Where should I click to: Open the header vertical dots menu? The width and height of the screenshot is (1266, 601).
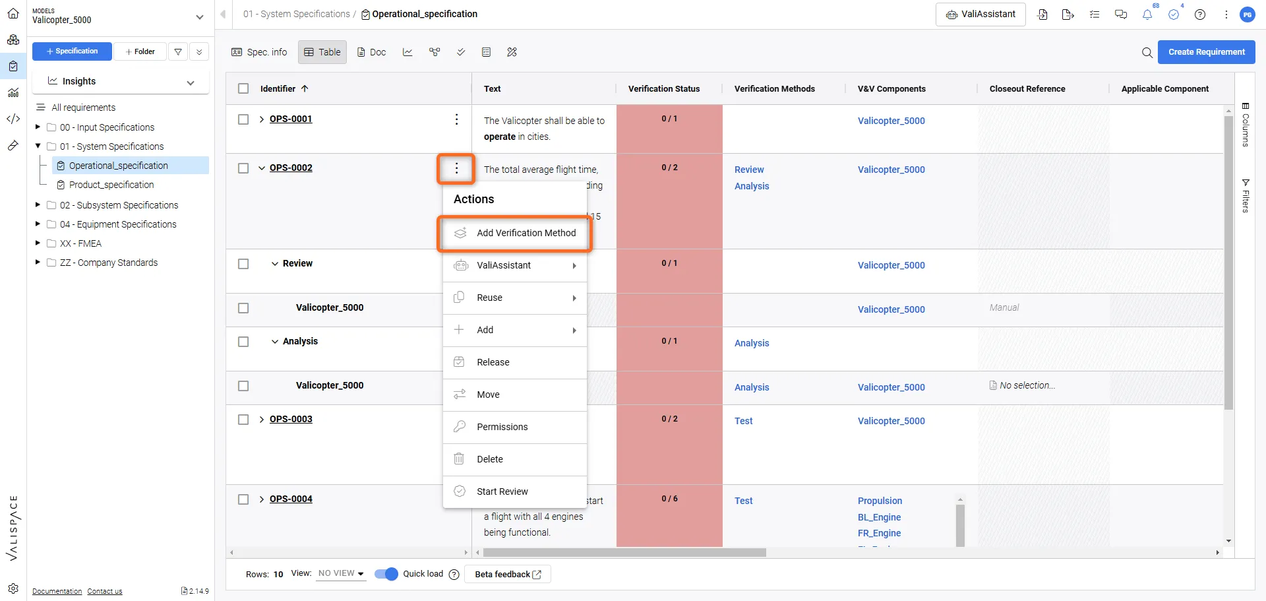[1226, 15]
